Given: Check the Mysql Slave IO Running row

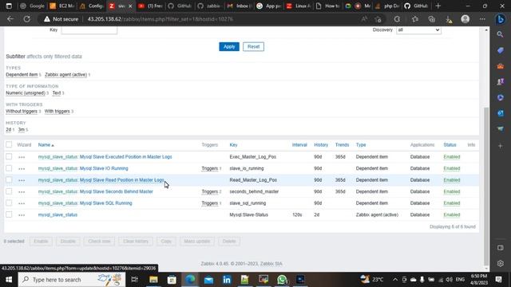Looking at the screenshot, I should click(x=9, y=168).
